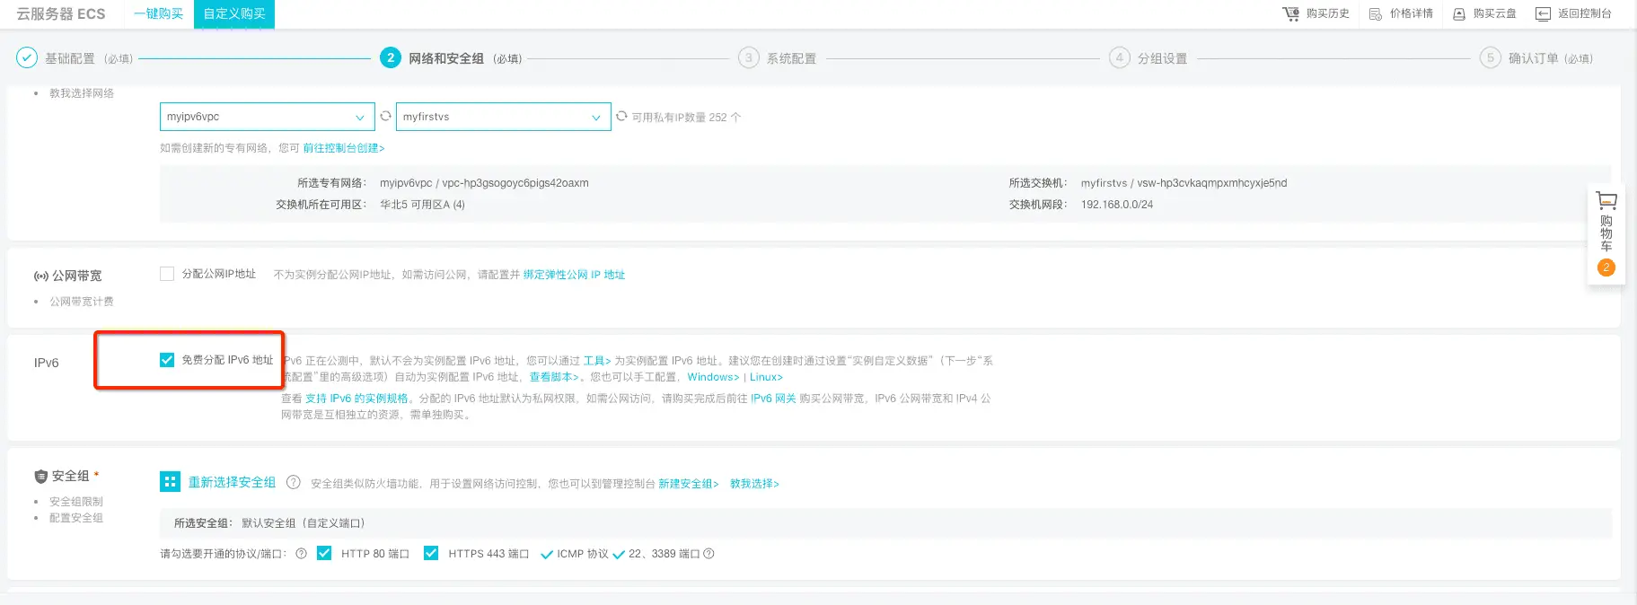Click 配置安全组 help item

(x=76, y=518)
